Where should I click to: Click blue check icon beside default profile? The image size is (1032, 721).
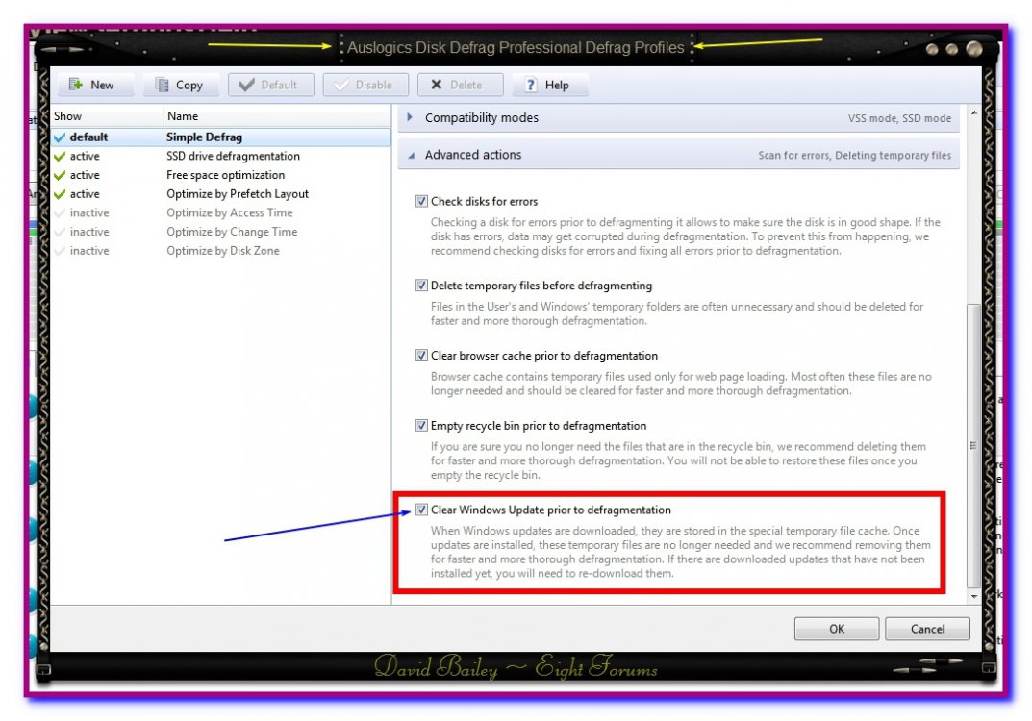click(60, 137)
